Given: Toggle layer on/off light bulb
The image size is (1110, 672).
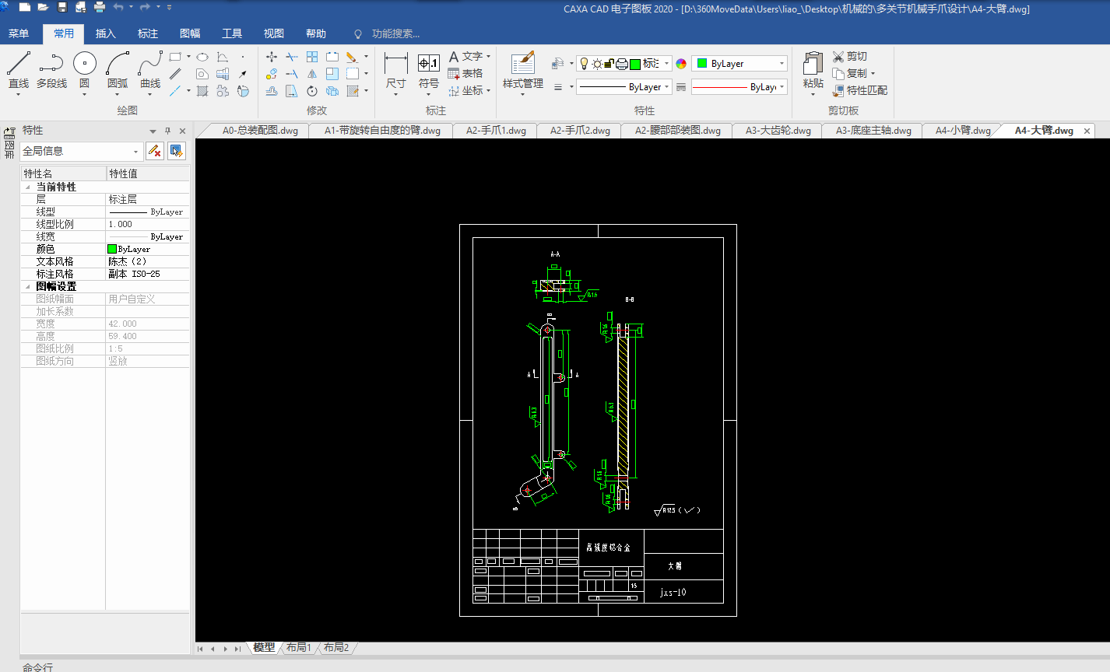Looking at the screenshot, I should tap(584, 64).
